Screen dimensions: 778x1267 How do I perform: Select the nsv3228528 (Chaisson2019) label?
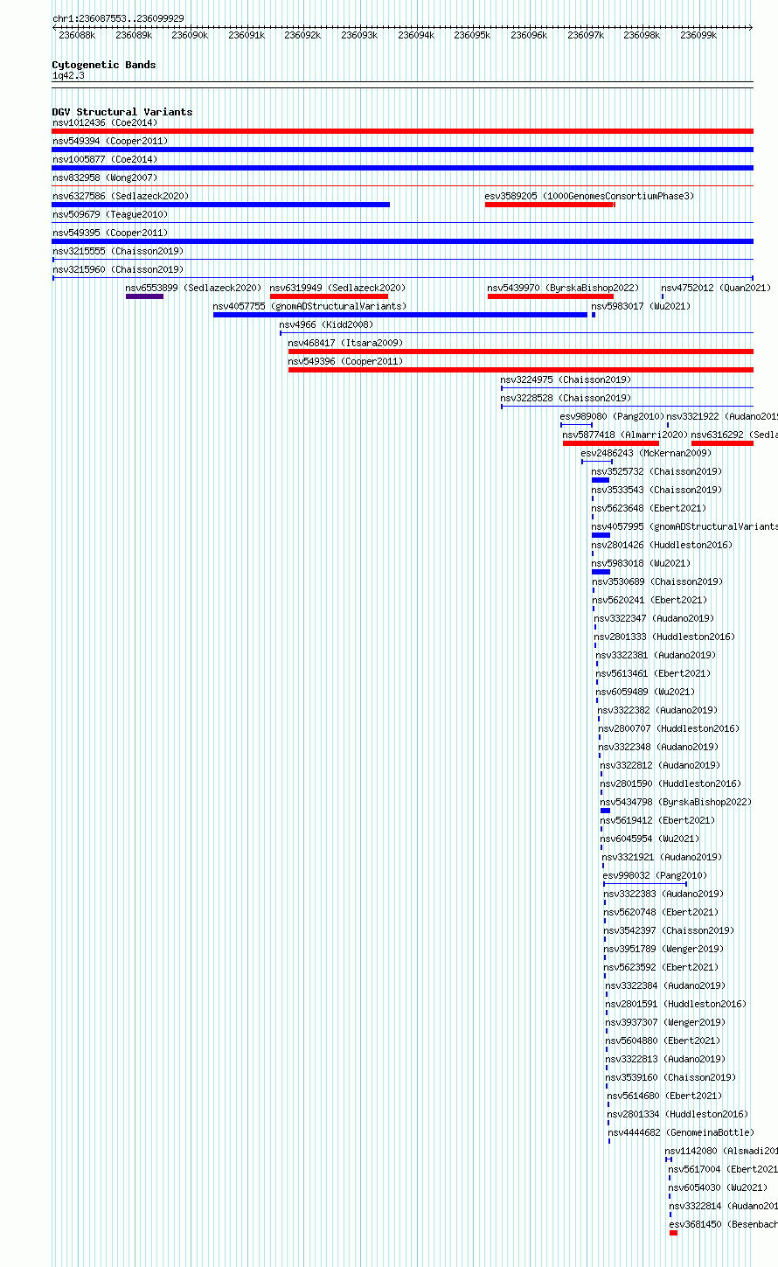(566, 398)
